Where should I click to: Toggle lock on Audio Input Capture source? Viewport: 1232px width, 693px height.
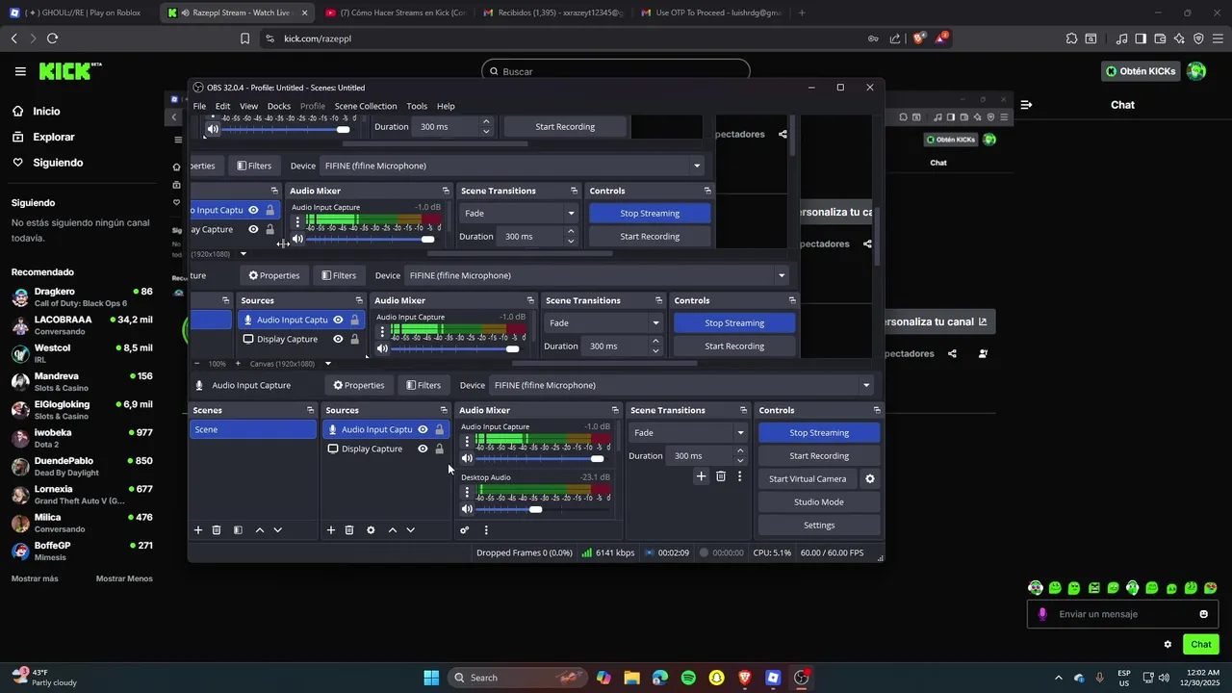pos(440,429)
